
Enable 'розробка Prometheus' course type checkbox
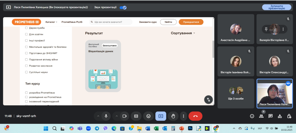pyautogui.click(x=27, y=93)
